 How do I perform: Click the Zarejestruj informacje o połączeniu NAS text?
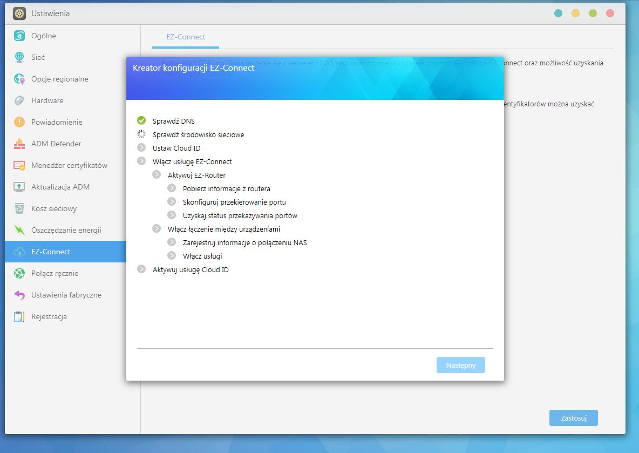pyautogui.click(x=244, y=242)
